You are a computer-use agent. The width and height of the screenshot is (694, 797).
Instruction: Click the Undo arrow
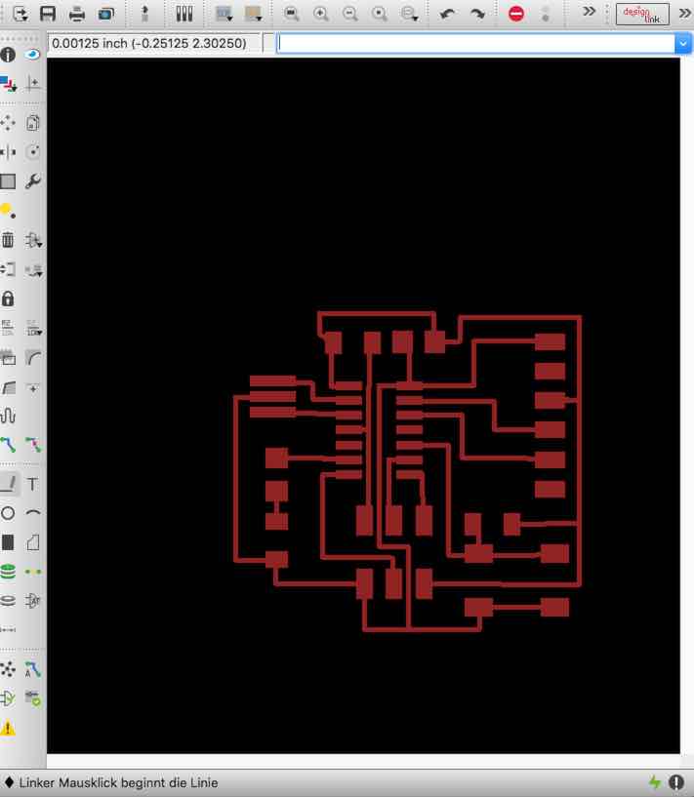[447, 14]
